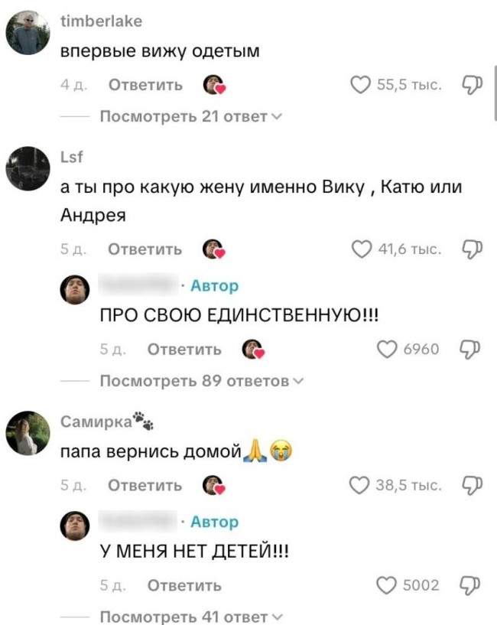Click the author-liked badge under timberlake's comment

214,85
